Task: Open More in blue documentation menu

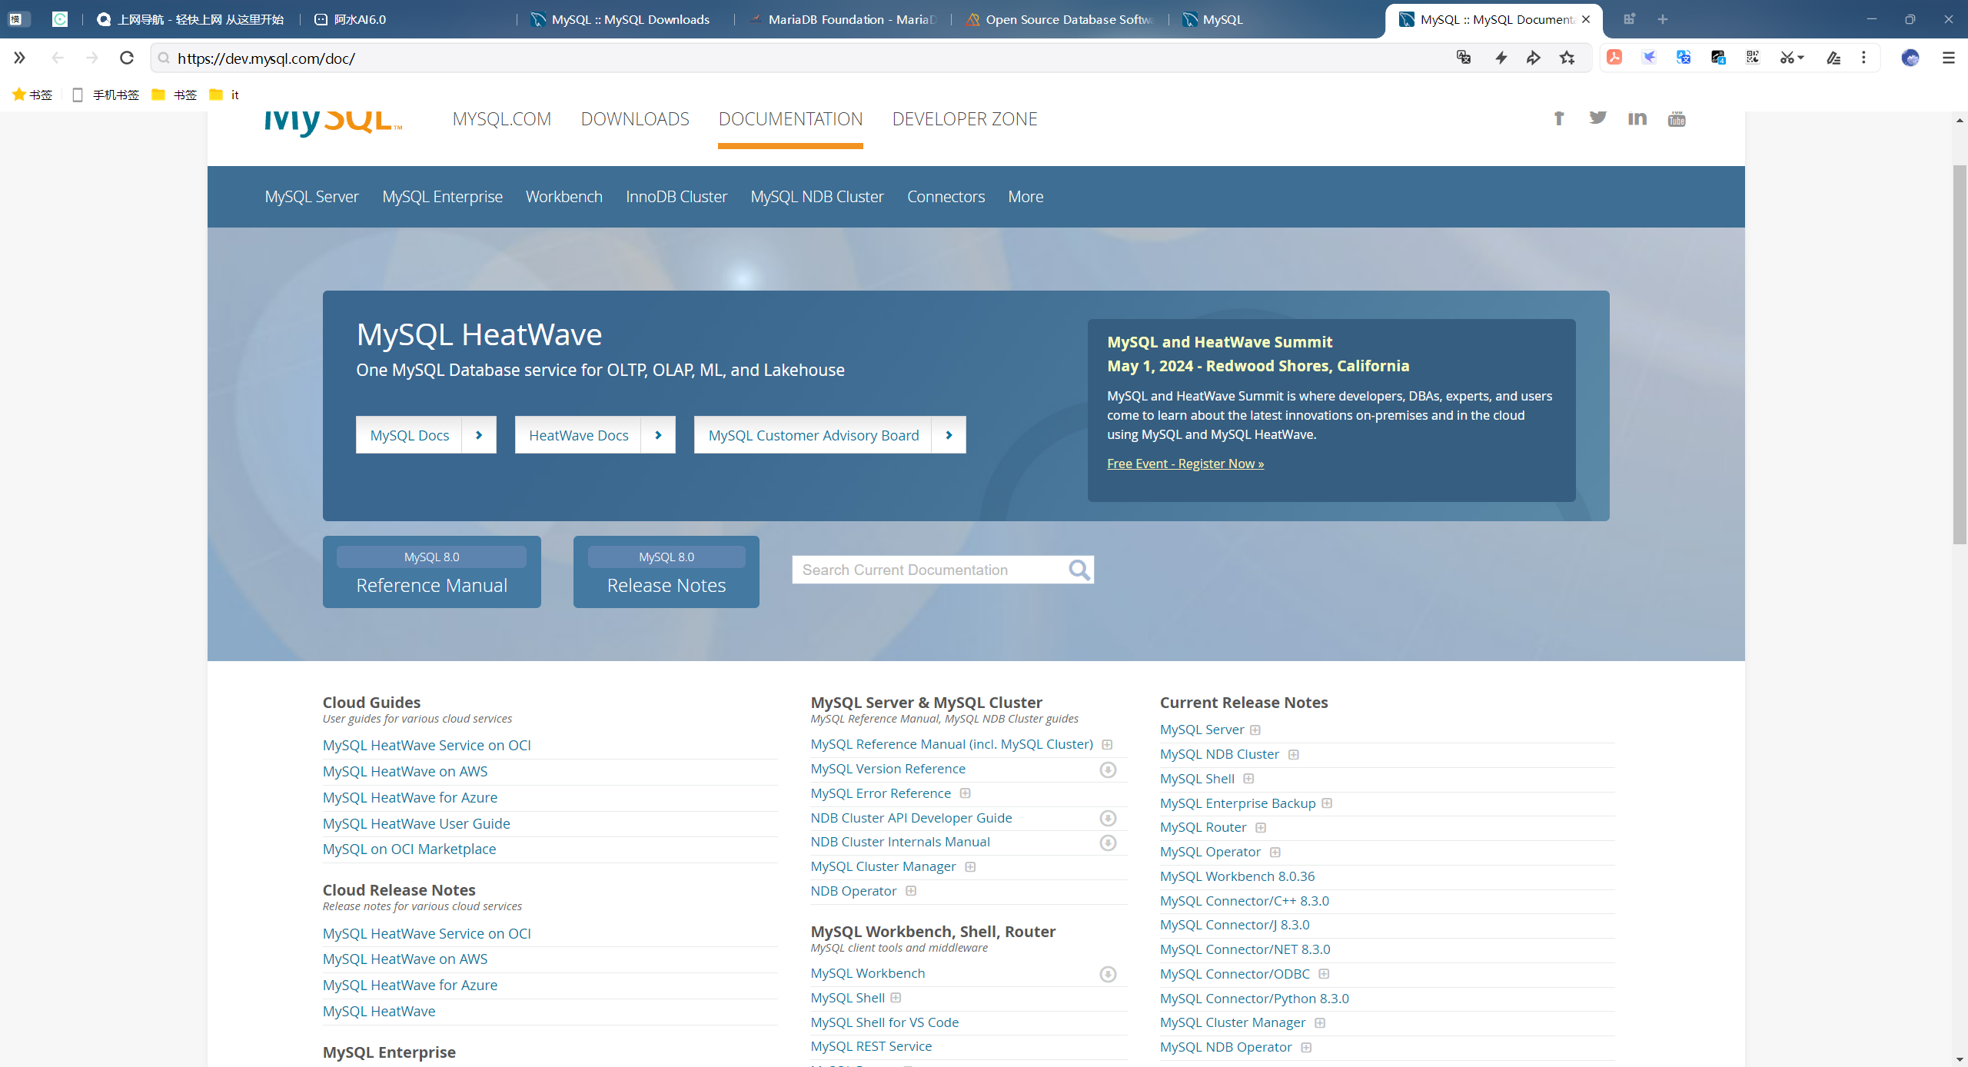Action: tap(1026, 197)
